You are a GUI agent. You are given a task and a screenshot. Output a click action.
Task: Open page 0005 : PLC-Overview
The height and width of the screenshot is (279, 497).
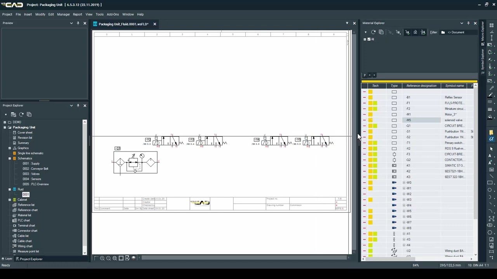[36, 184]
